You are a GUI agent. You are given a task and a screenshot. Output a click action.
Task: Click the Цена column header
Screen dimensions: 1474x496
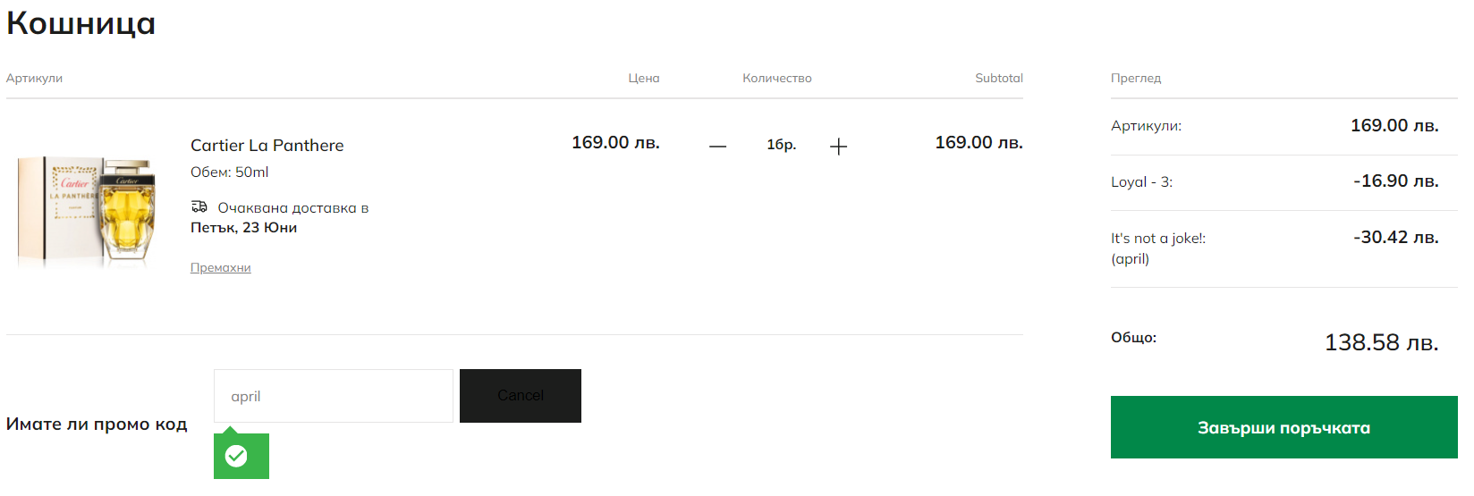(x=643, y=78)
